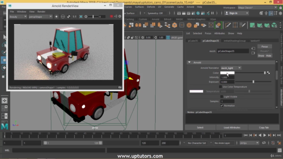Click the Exposure slider
The image size is (283, 159).
[x=253, y=82]
